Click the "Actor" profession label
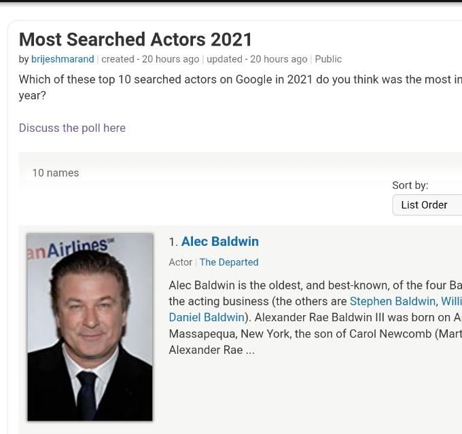The image size is (462, 434). tap(180, 262)
